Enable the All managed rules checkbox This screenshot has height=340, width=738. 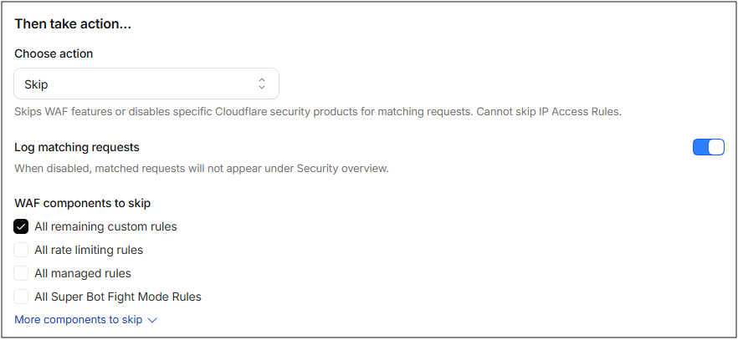(x=21, y=273)
